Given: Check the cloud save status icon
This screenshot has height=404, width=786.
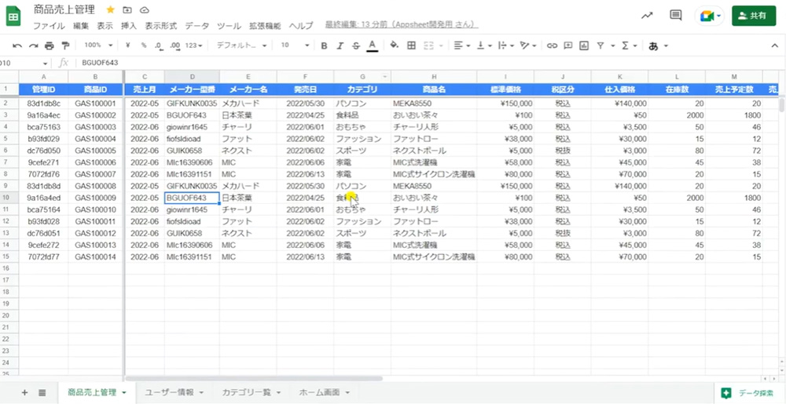Looking at the screenshot, I should [145, 10].
